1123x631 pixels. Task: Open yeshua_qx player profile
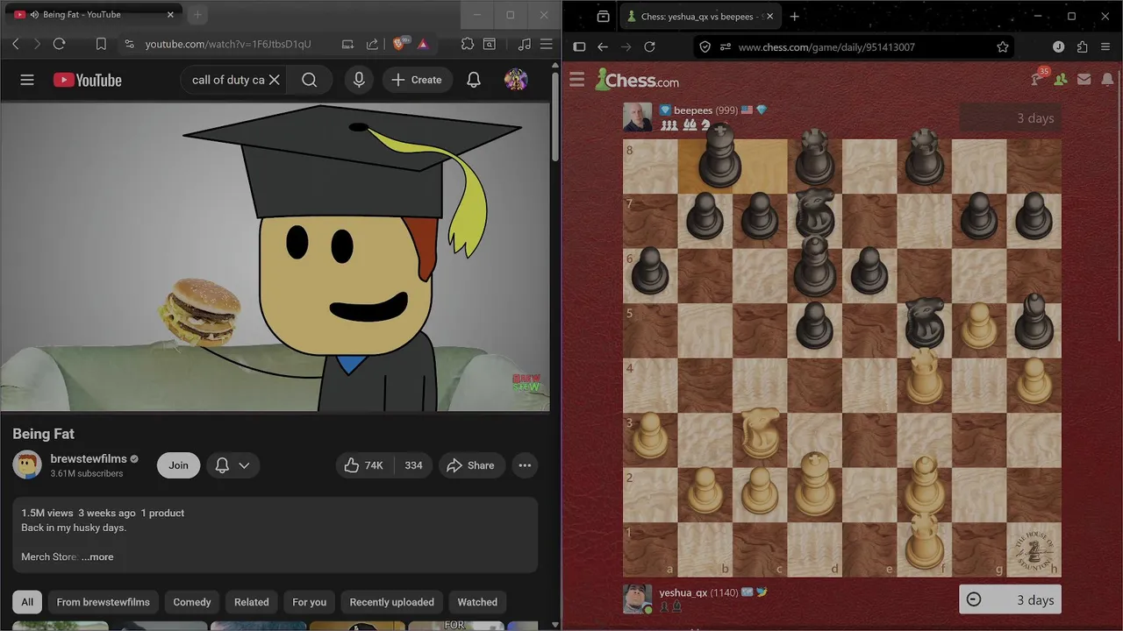tap(683, 592)
